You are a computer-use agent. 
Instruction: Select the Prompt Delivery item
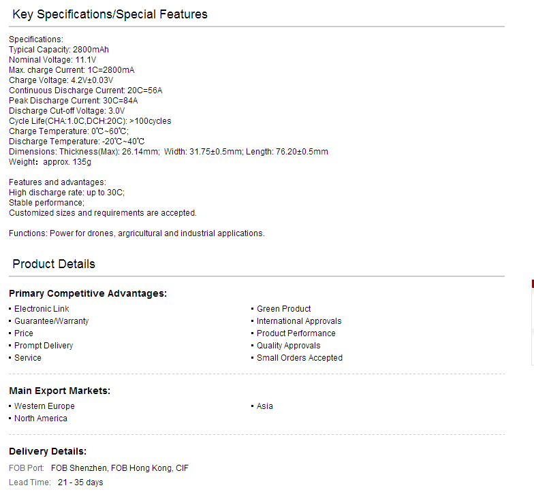tap(44, 346)
